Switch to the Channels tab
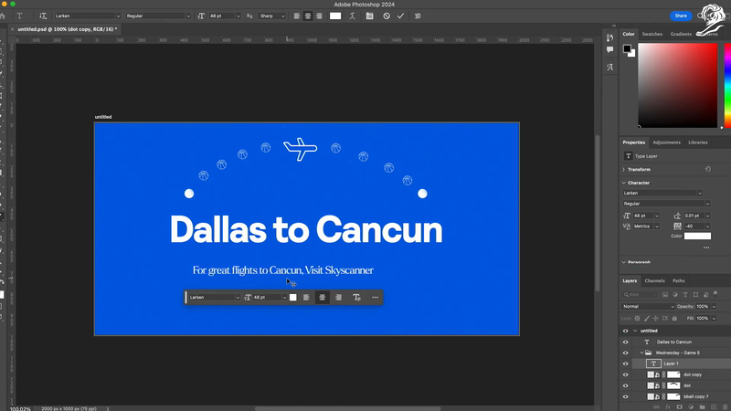The image size is (731, 411). click(x=654, y=281)
